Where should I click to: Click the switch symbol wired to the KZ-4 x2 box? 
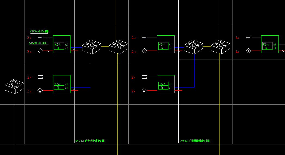[92, 47]
